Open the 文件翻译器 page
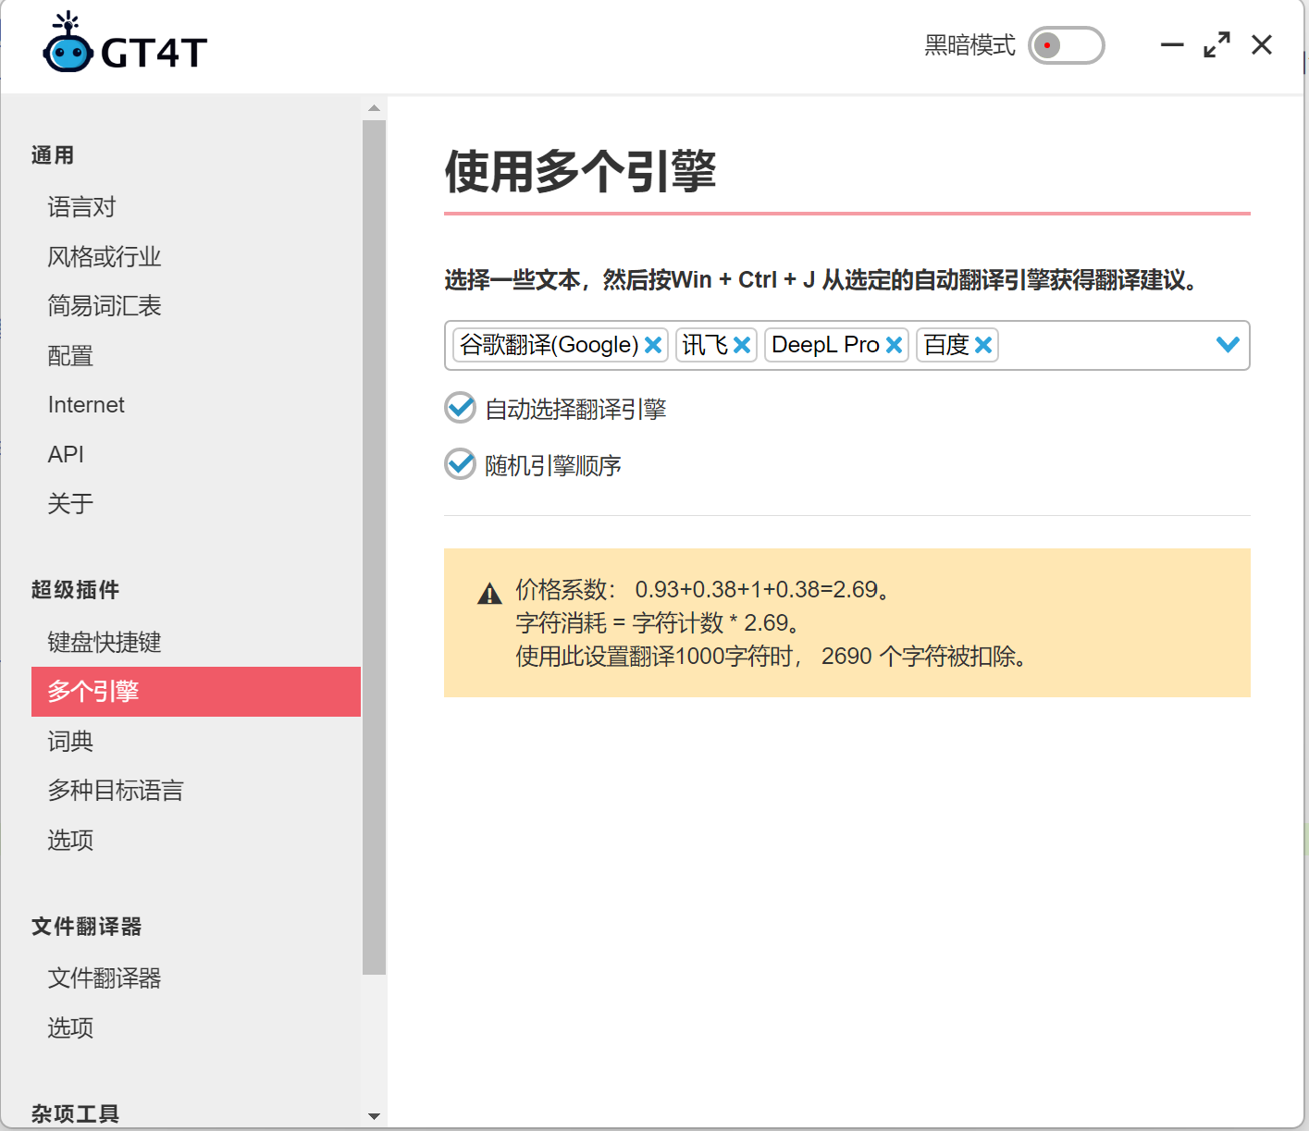Viewport: 1309px width, 1131px height. point(104,977)
